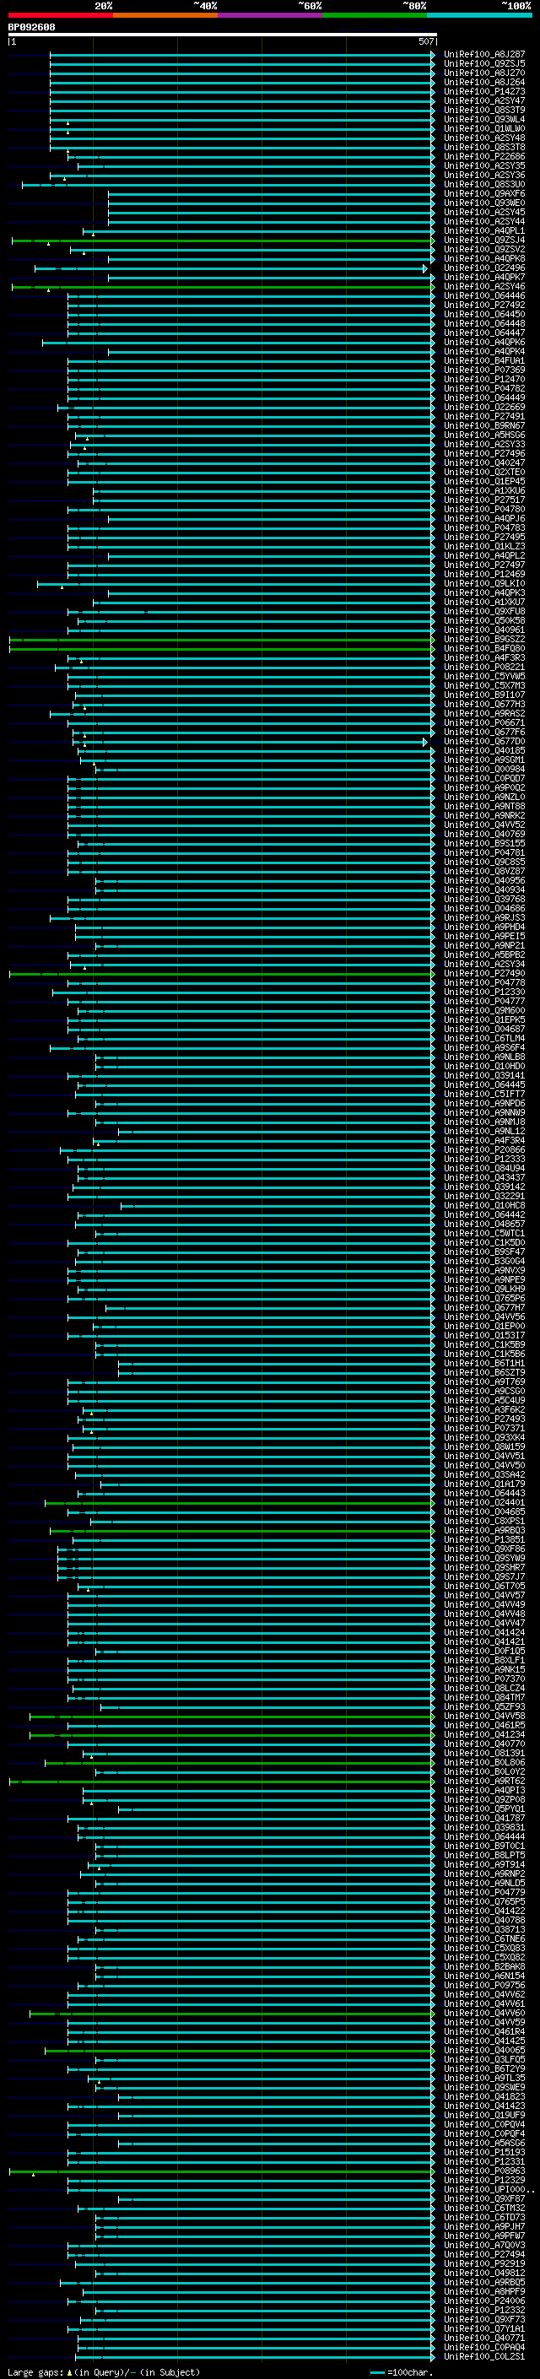540x2379 pixels.
Task: Click the green ~80% identity legend bar
Action: point(375,15)
